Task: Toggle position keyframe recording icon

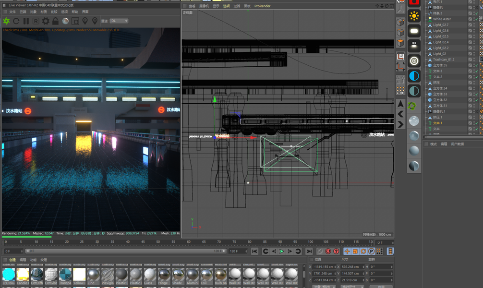Action: pyautogui.click(x=347, y=252)
